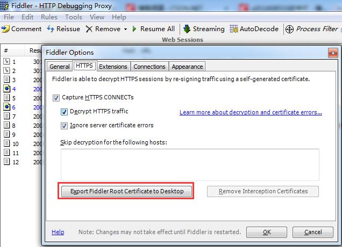Toggle Decrypt HTTPS traffic checkbox
This screenshot has width=342, height=247.
coord(64,112)
